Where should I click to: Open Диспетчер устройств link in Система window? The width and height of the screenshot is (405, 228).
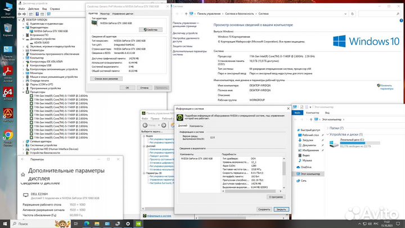[185, 33]
